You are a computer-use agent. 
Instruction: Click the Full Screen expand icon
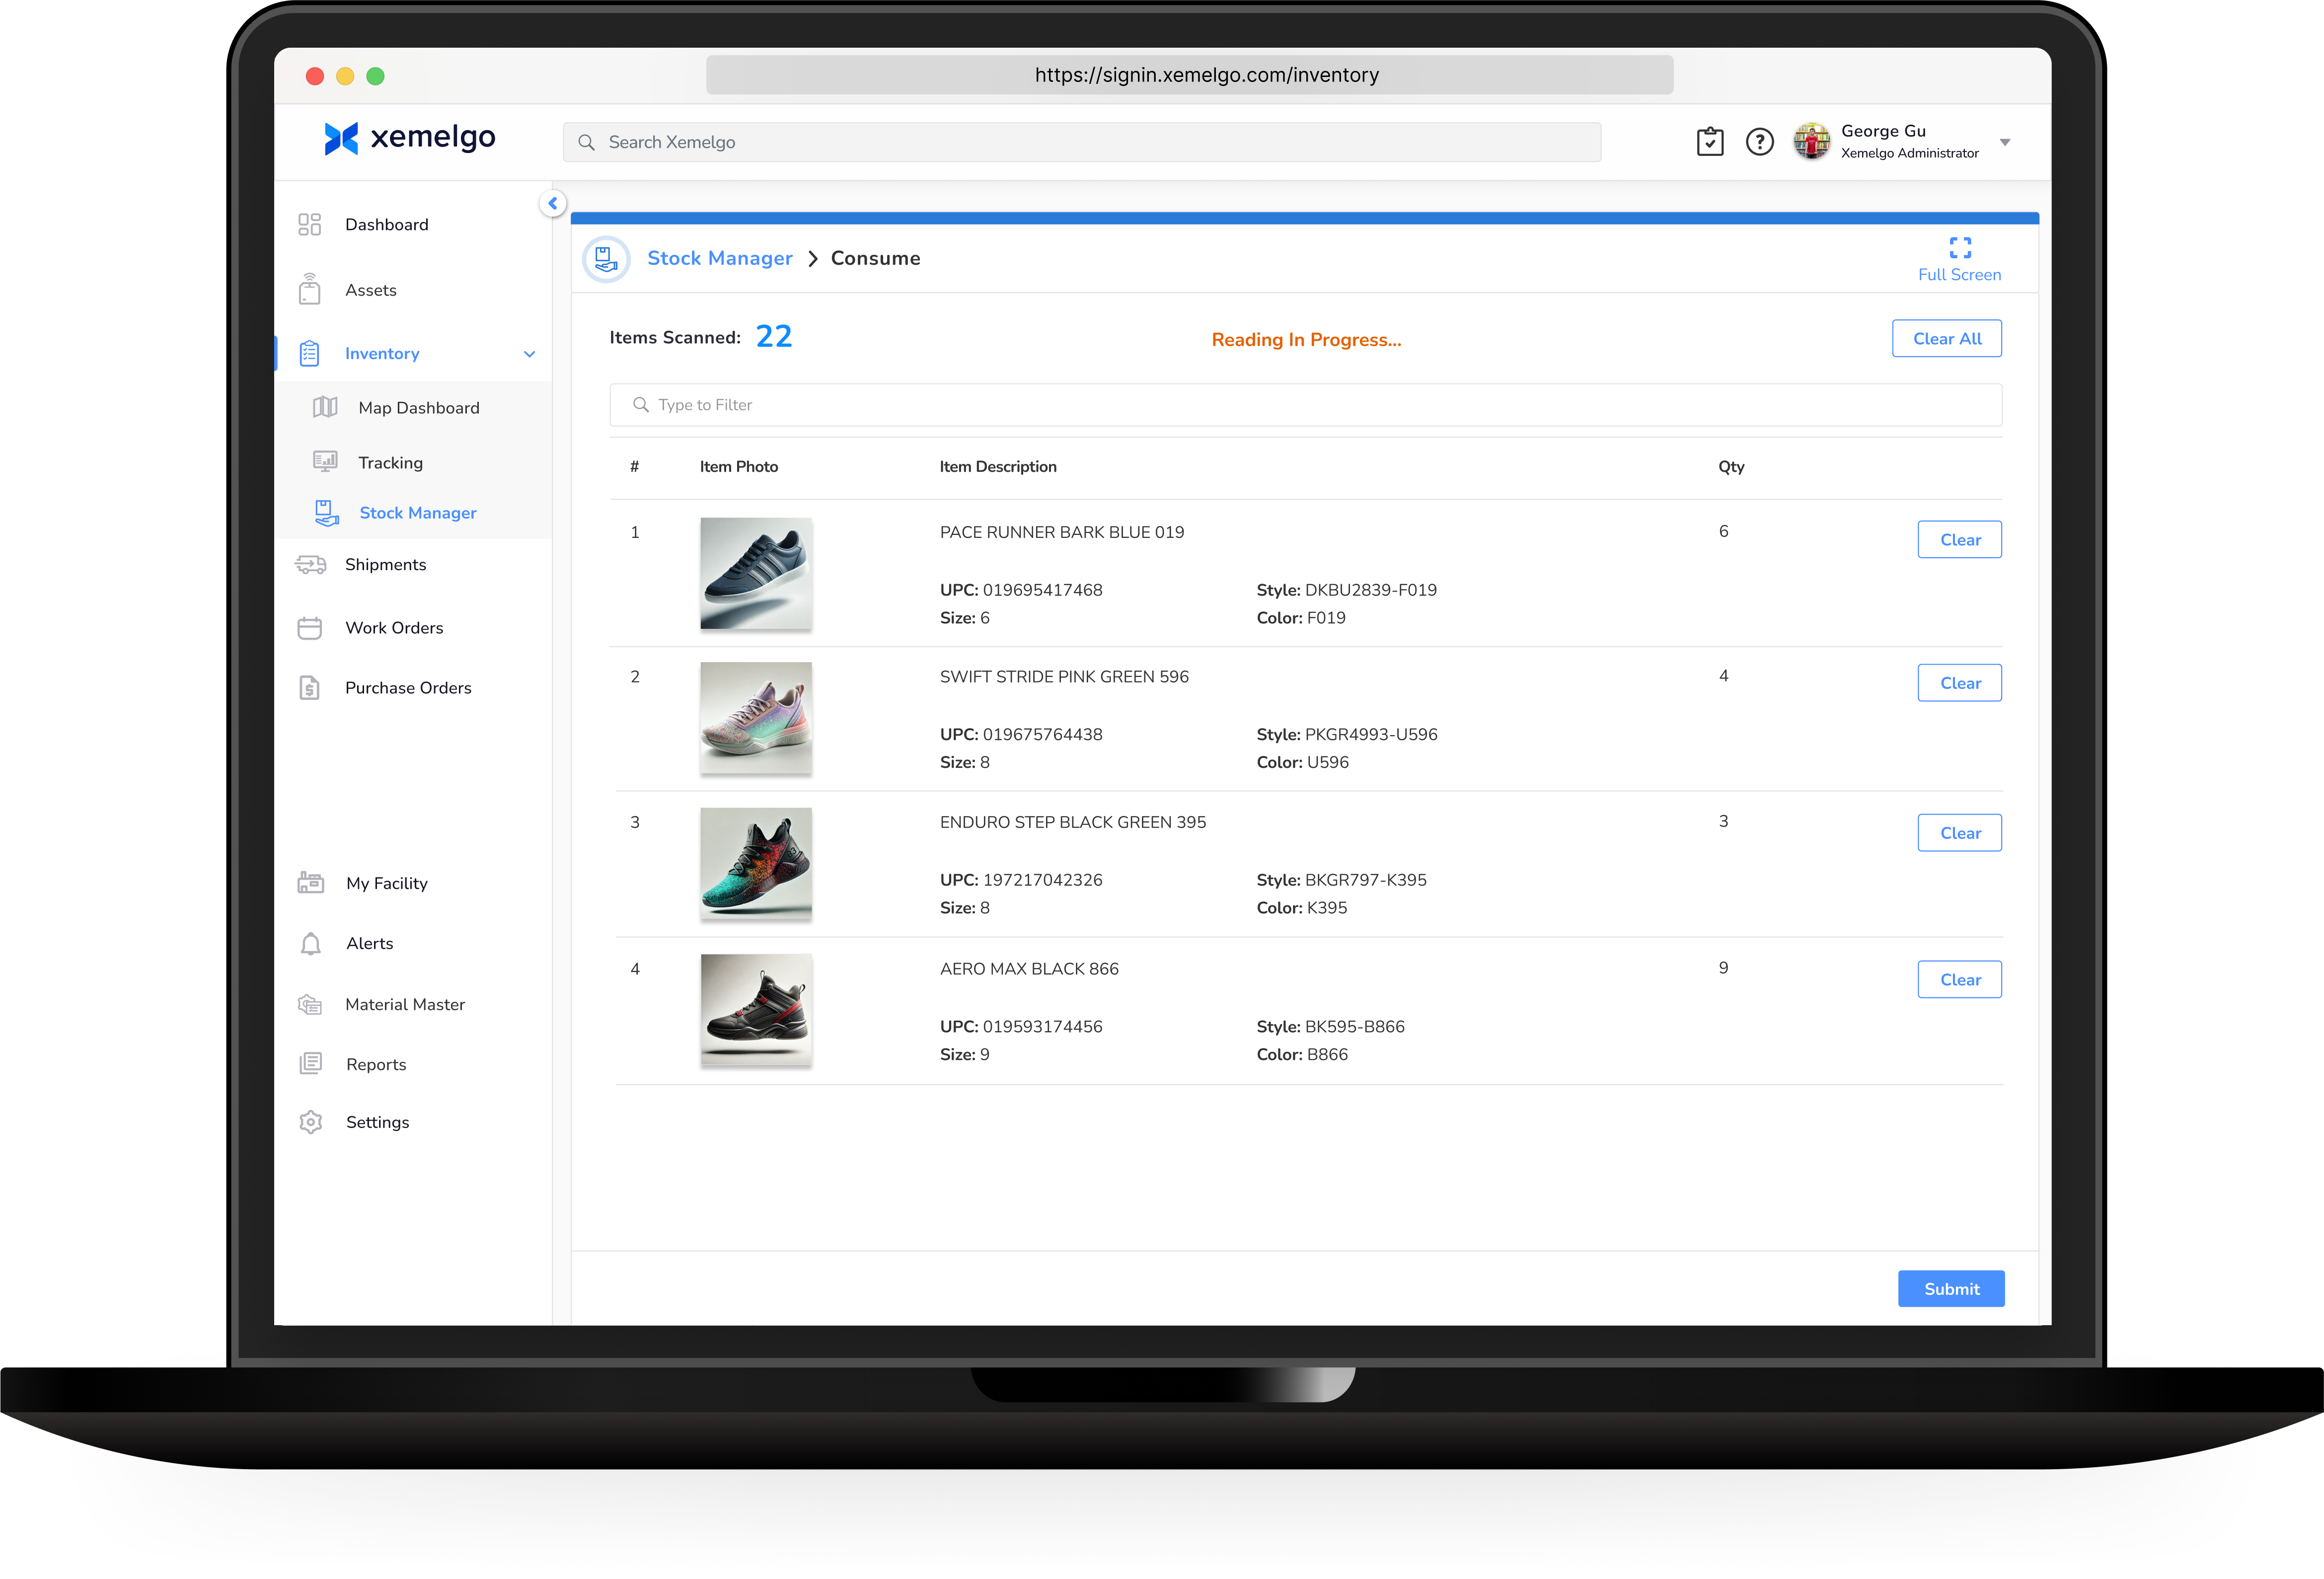pyautogui.click(x=1959, y=248)
